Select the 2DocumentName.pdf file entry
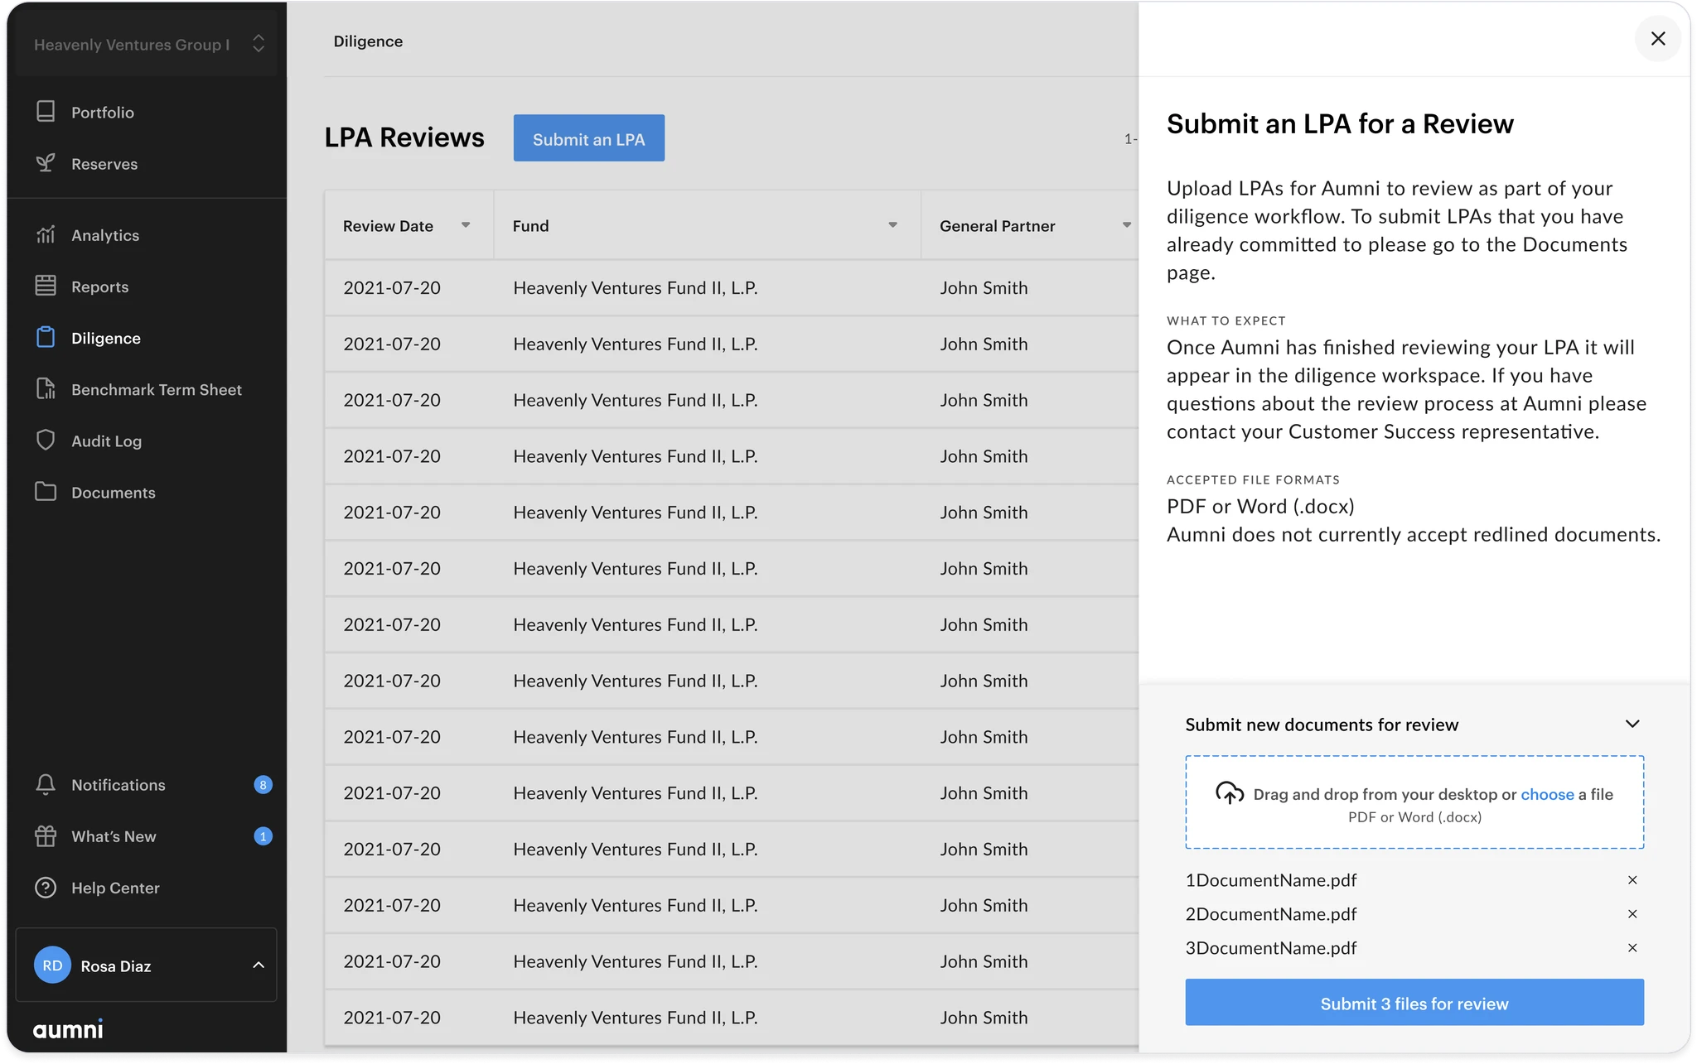The height and width of the screenshot is (1064, 1697). tap(1271, 914)
